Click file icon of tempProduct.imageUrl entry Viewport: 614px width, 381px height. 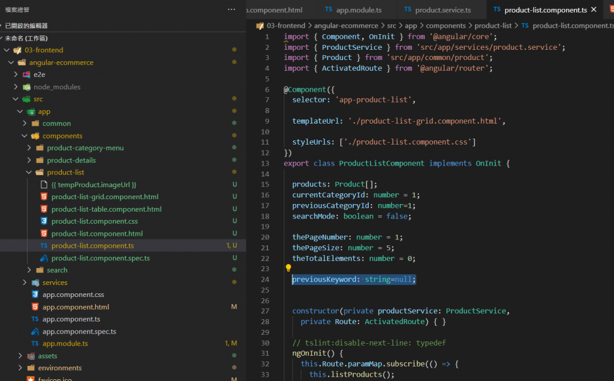[x=44, y=185]
